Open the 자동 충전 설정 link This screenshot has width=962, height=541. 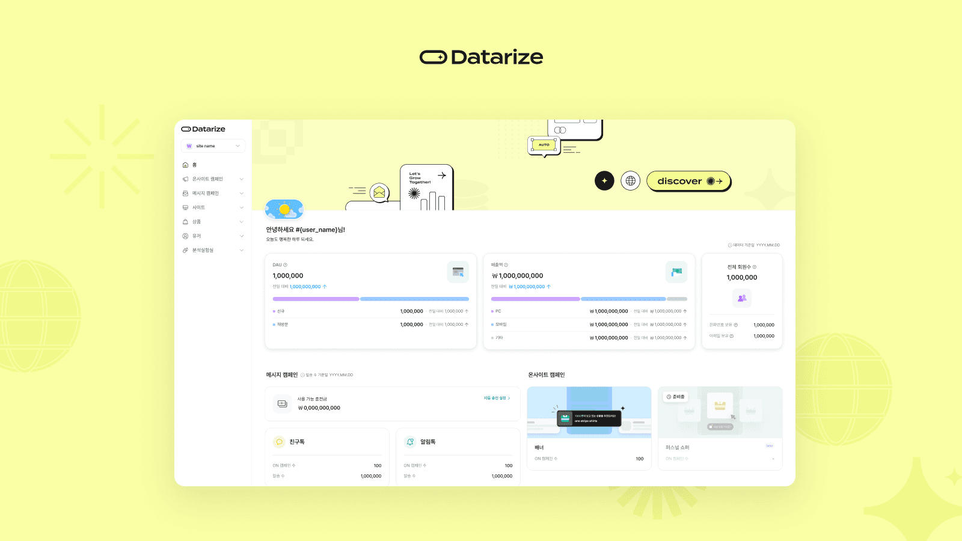point(497,398)
